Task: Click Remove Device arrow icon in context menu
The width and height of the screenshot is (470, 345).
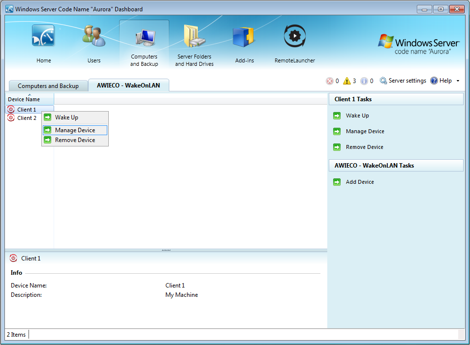Action: (x=48, y=140)
